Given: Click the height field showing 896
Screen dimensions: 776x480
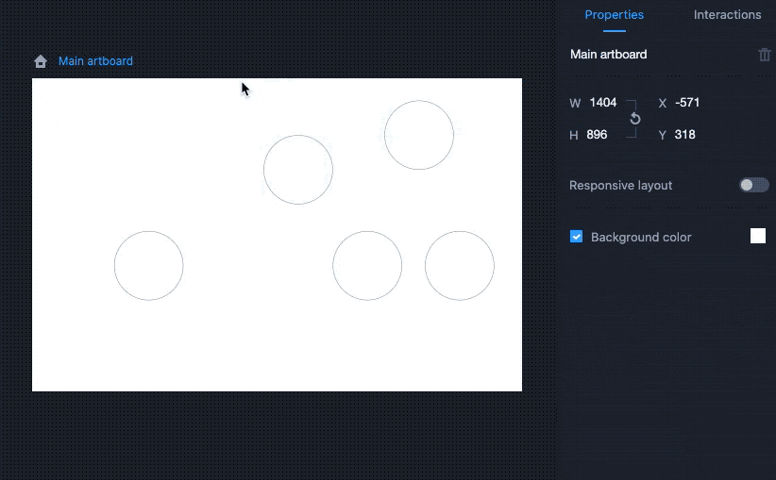Looking at the screenshot, I should (x=597, y=135).
